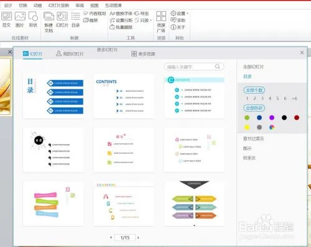
Task: Pick the black color filter
Action: click(x=284, y=118)
